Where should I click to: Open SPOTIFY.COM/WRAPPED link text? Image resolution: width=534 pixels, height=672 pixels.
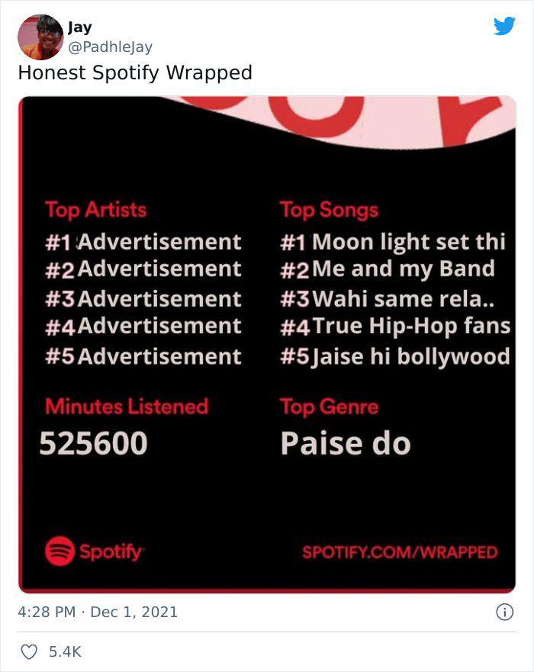(x=400, y=552)
